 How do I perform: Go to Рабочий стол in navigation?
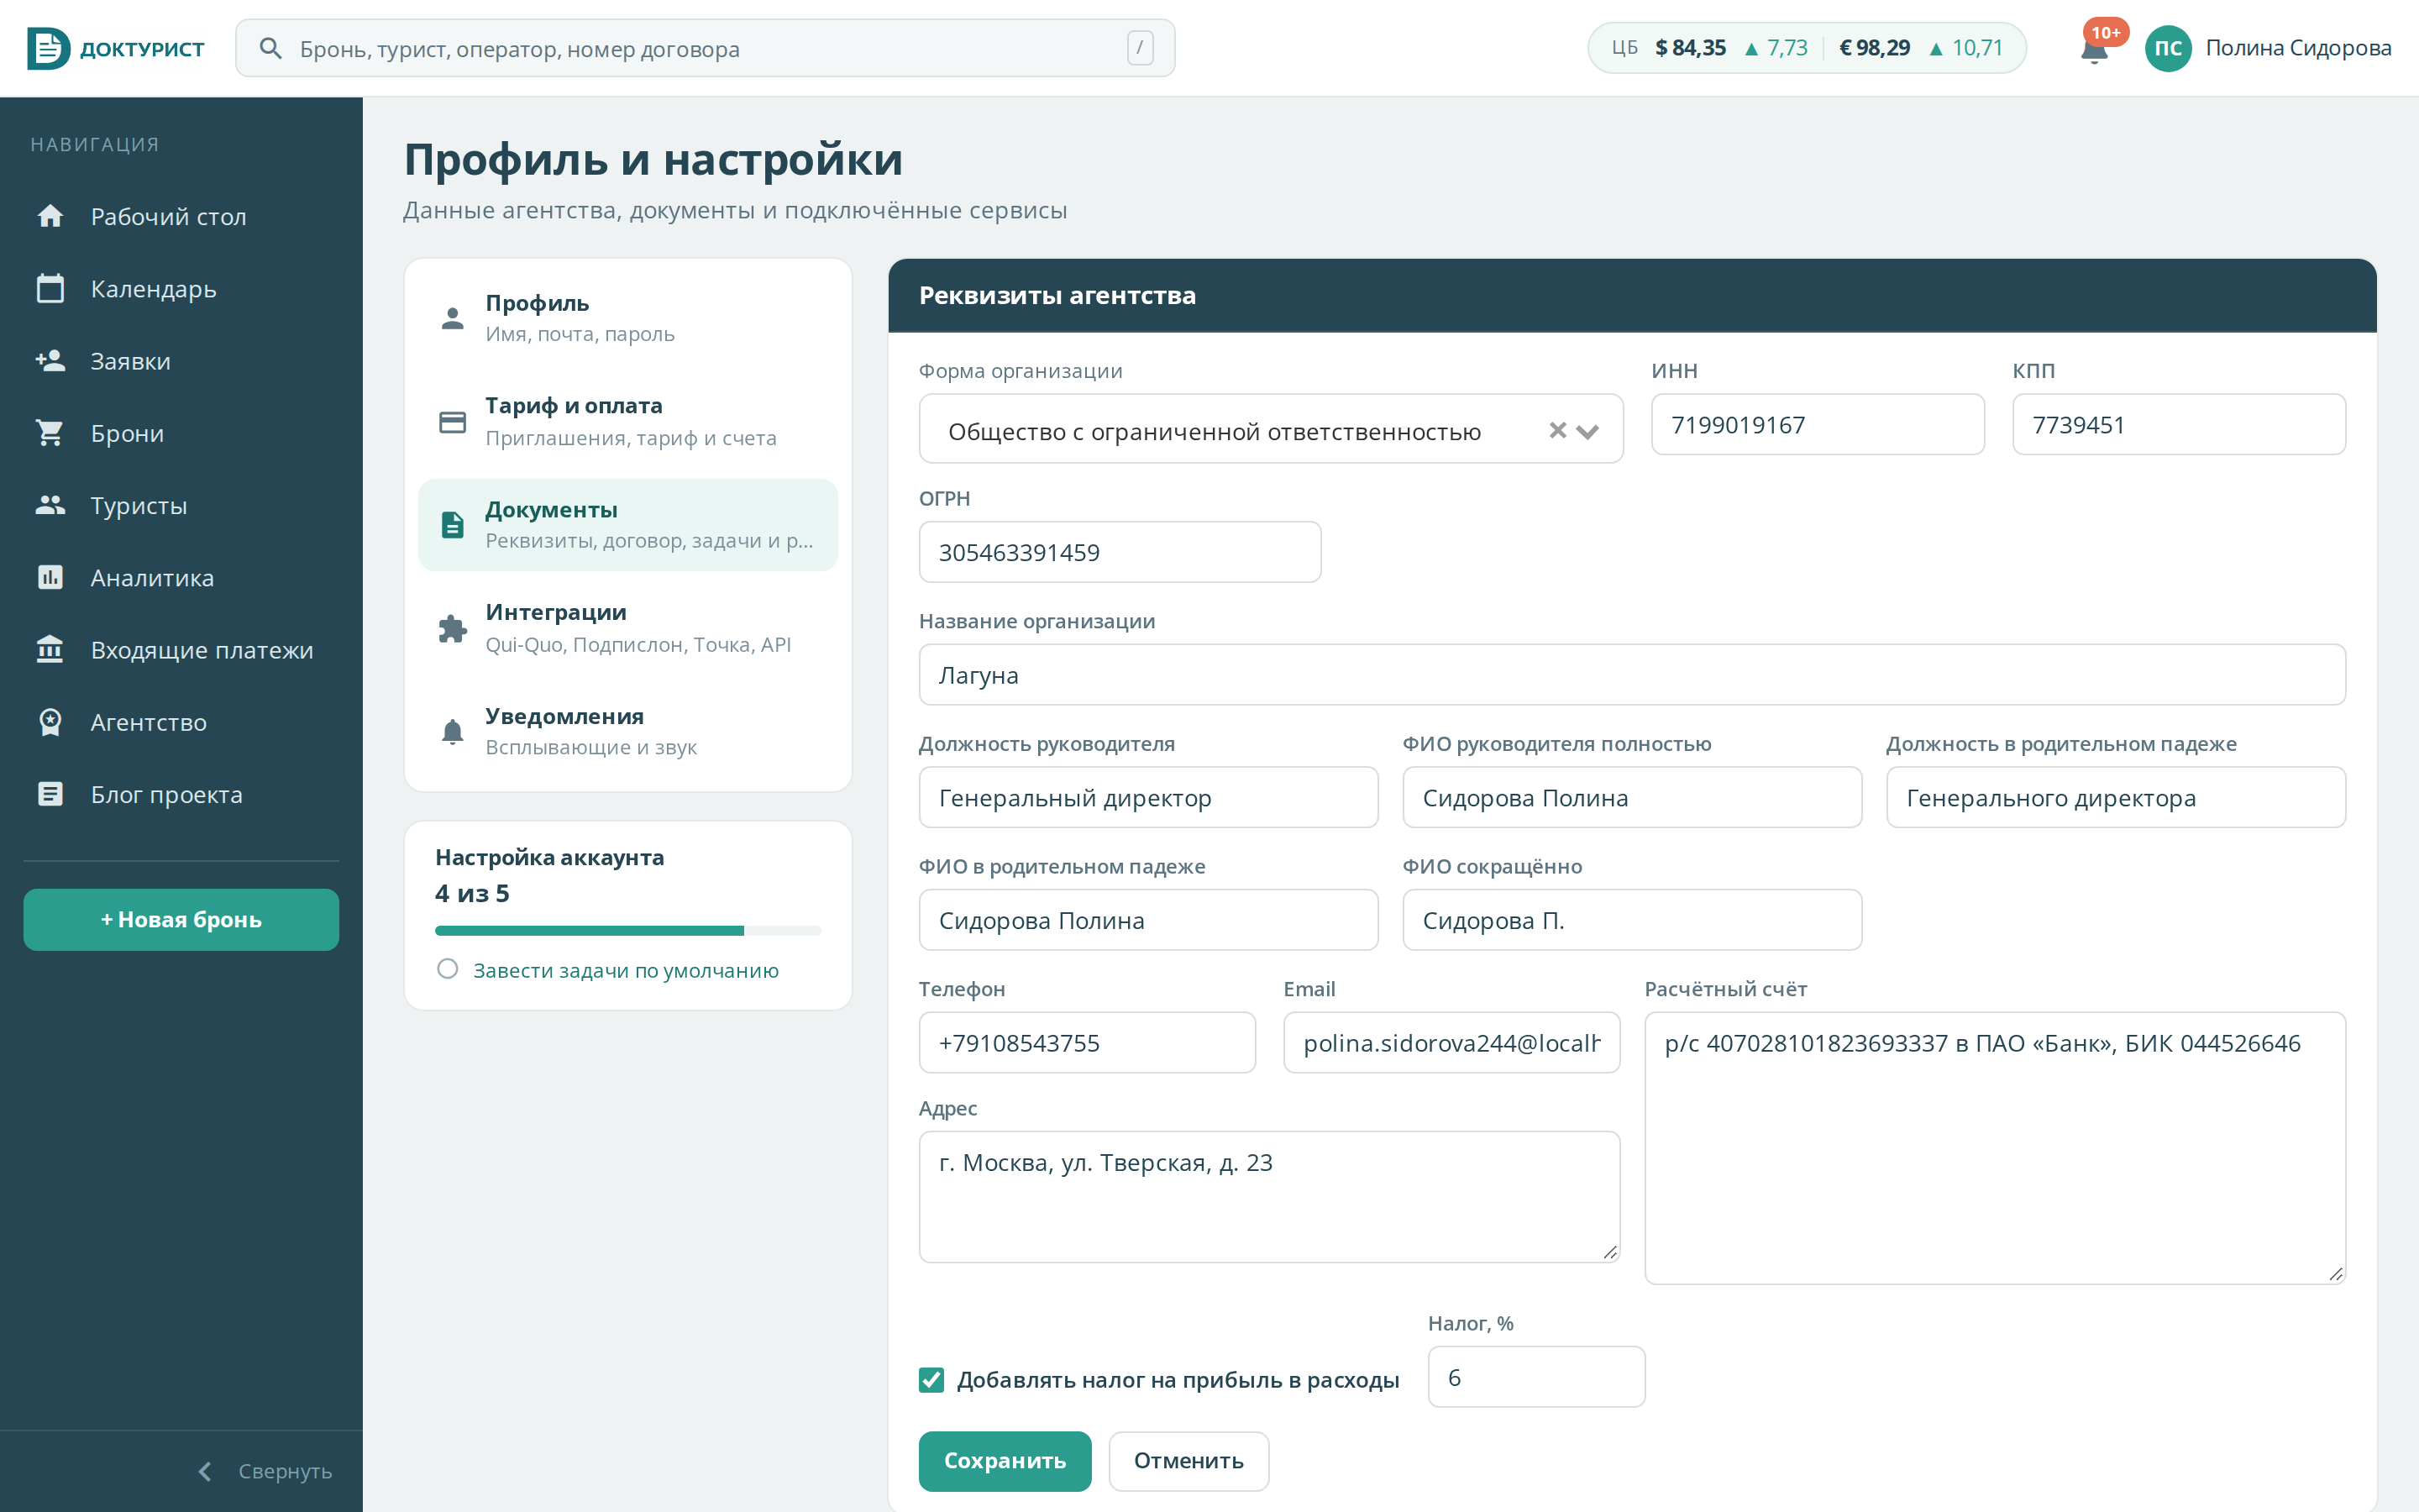click(181, 216)
